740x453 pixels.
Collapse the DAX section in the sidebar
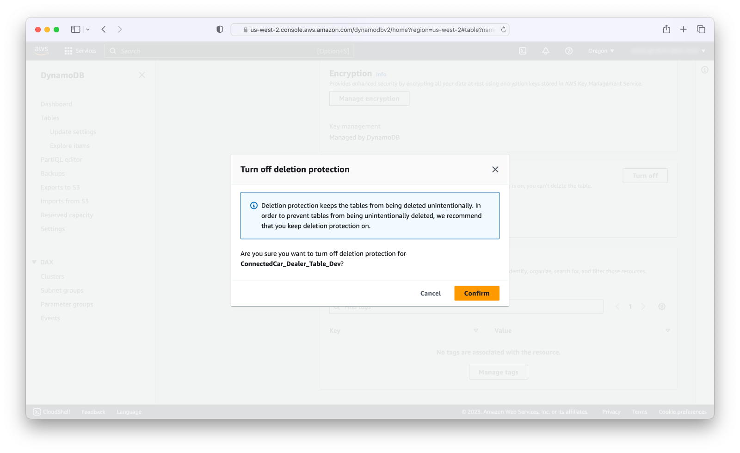34,262
